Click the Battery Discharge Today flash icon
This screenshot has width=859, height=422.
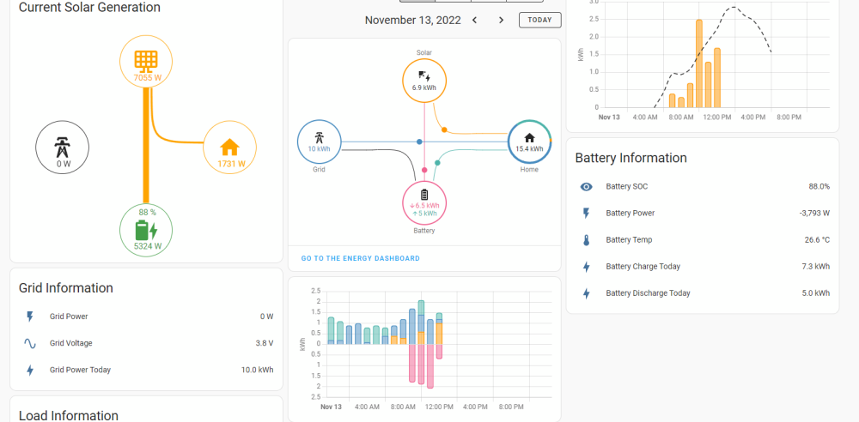[586, 293]
